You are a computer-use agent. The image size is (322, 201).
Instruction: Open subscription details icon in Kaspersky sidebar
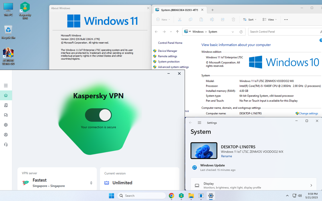pos(6,105)
